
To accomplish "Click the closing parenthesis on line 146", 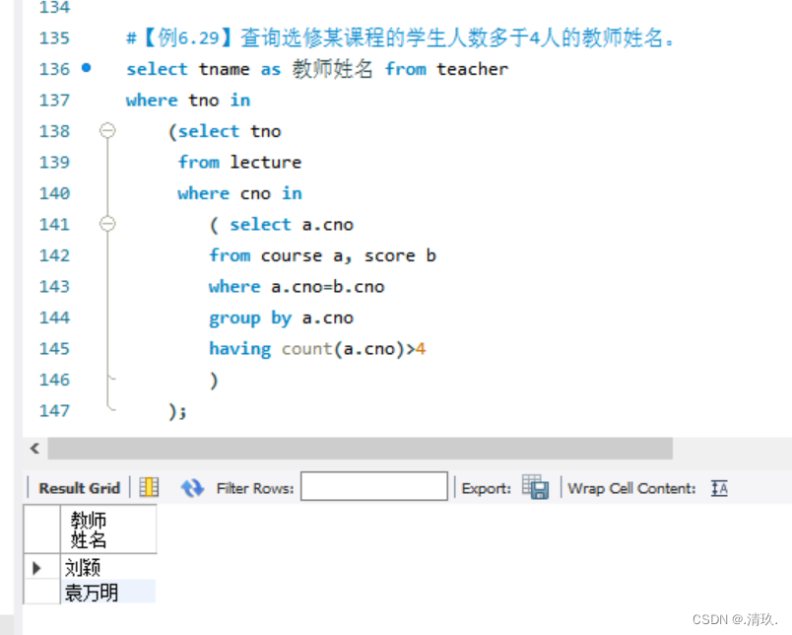I will [x=214, y=380].
